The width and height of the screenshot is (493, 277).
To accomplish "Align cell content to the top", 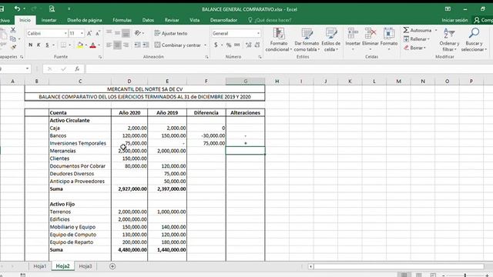I will click(109, 32).
